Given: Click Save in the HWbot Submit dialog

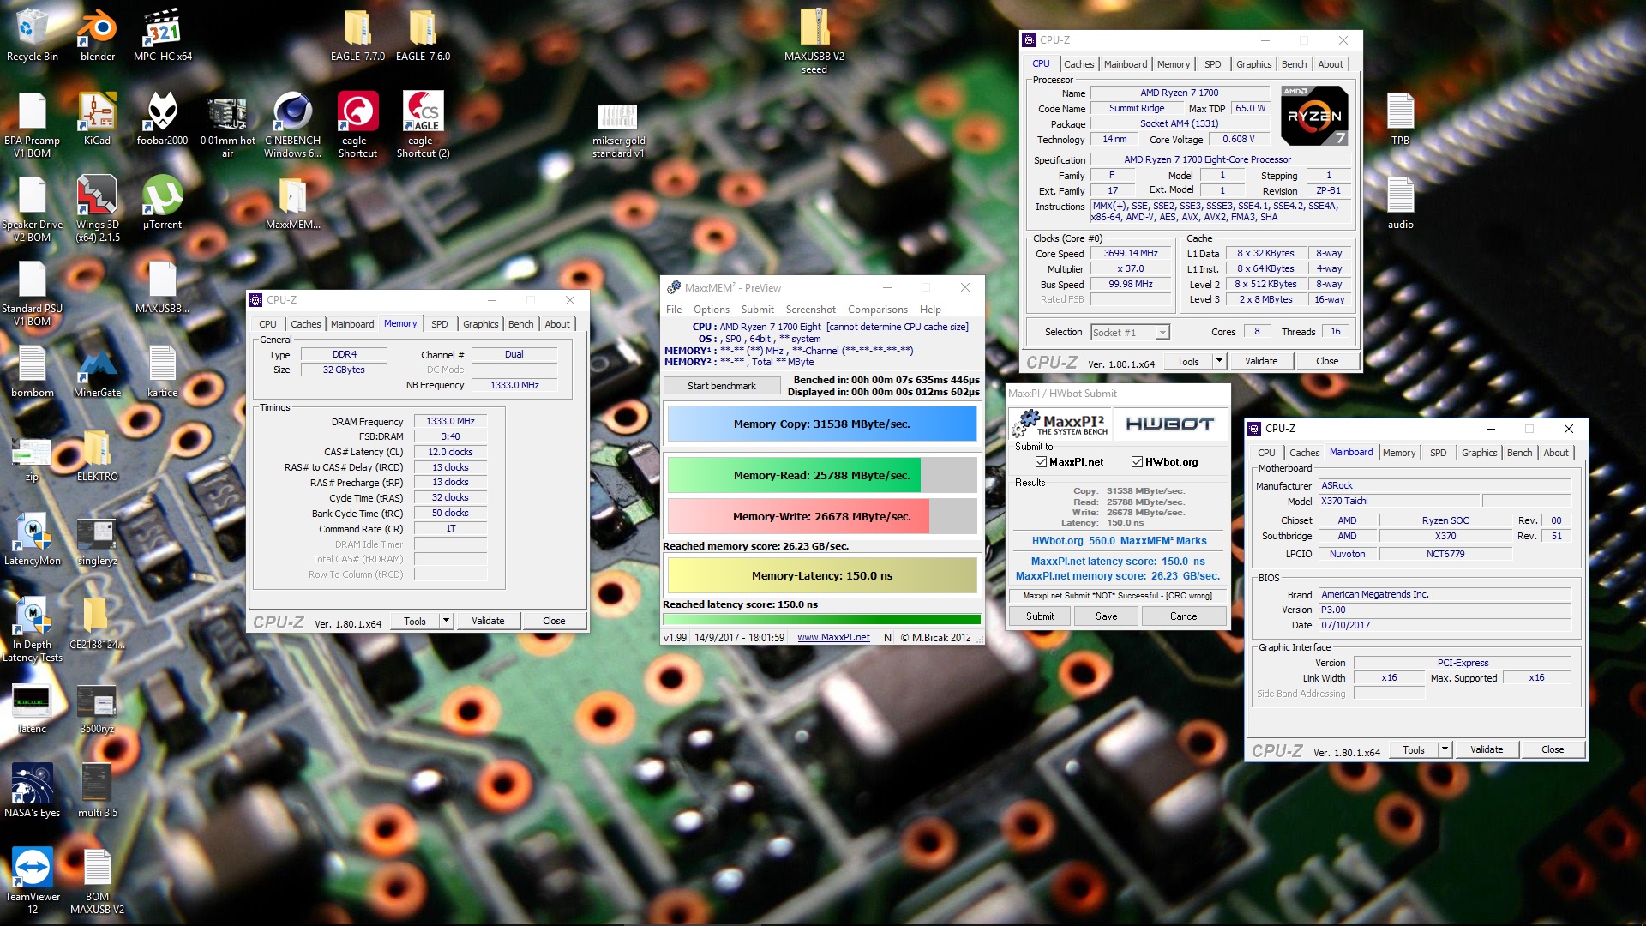Looking at the screenshot, I should [1106, 616].
